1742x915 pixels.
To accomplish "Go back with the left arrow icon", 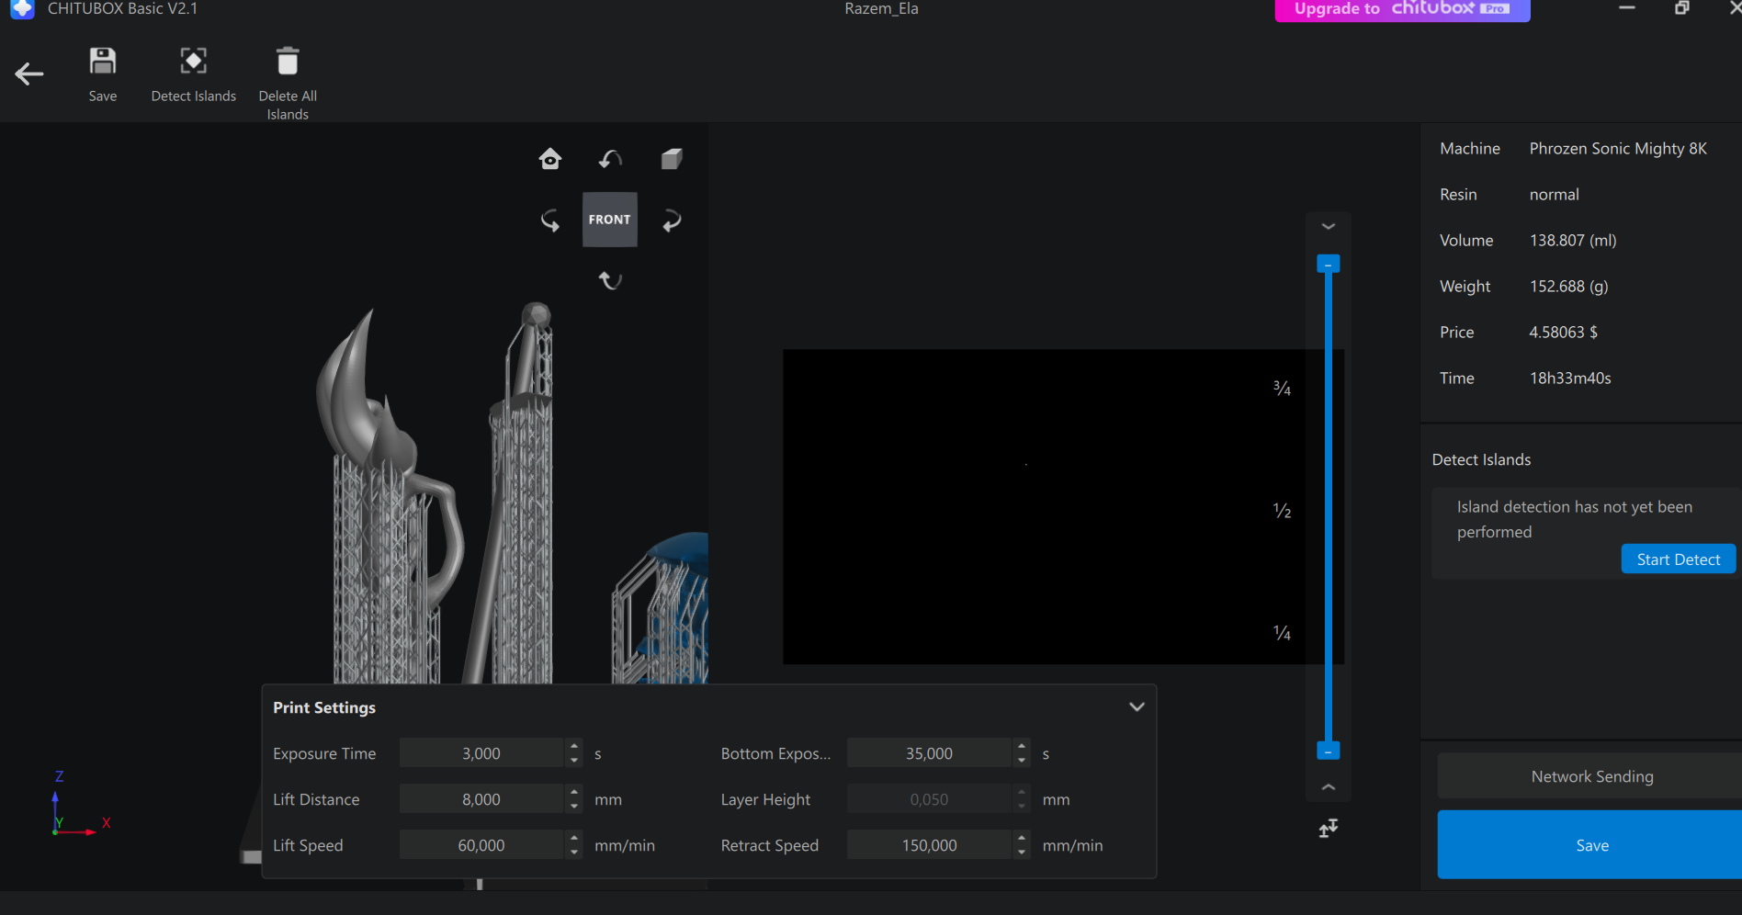I will 29,74.
